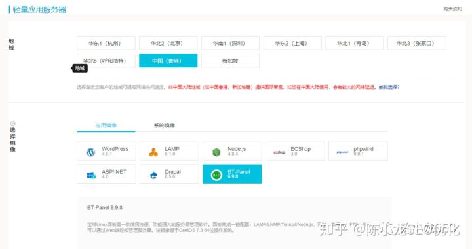
Task: Select Node.js 4.8.4 image text
Action: pos(237,151)
